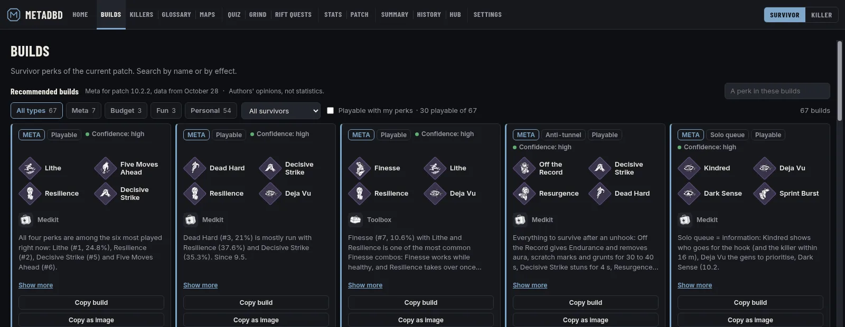Filter builds by Meta 7
The height and width of the screenshot is (327, 845).
pyautogui.click(x=83, y=111)
